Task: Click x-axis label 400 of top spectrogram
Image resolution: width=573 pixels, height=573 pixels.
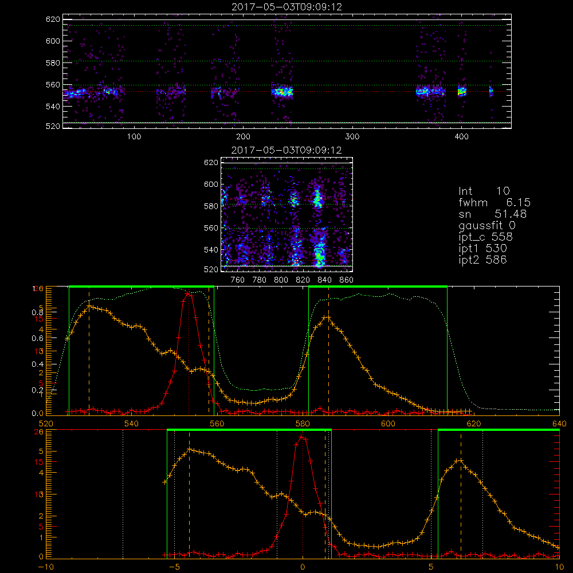Action: pyautogui.click(x=461, y=137)
